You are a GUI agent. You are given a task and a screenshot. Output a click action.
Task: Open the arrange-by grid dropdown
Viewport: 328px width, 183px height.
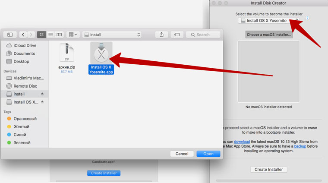click(x=73, y=35)
